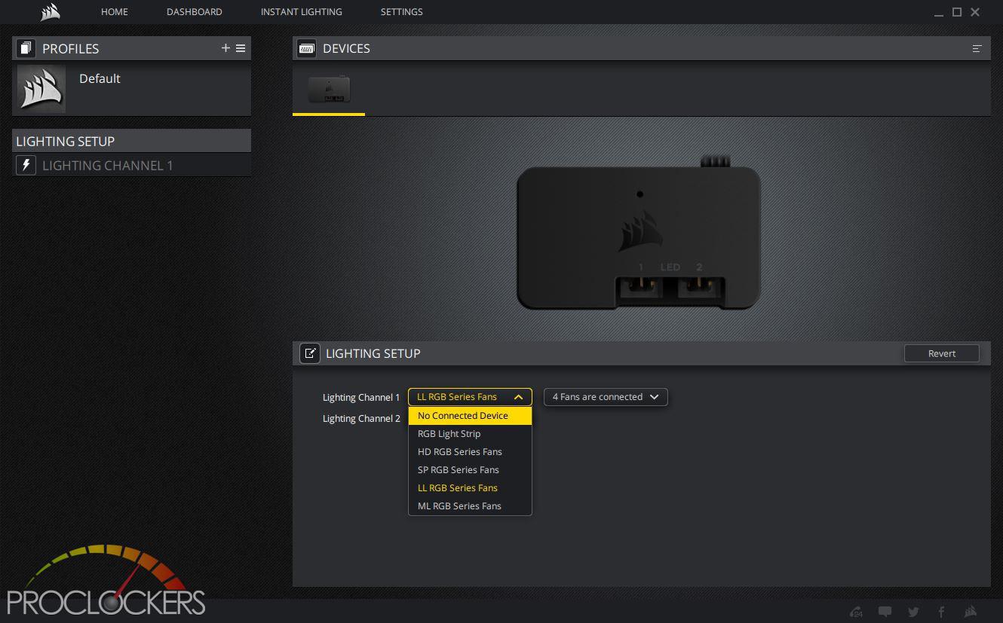Open 24-hour support icon in footer

pos(856,612)
